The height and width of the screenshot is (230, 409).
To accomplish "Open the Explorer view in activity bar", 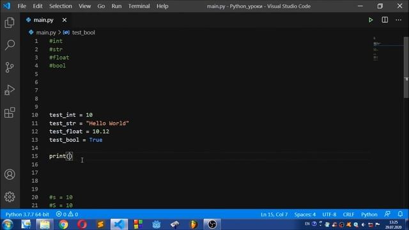I will (x=10, y=23).
